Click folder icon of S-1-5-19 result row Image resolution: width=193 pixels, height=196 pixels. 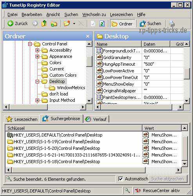click(10, 142)
